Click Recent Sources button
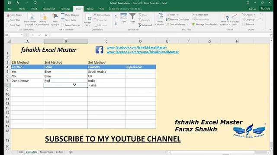Image resolution: width=277 pixels, height=155 pixels. 71,25
